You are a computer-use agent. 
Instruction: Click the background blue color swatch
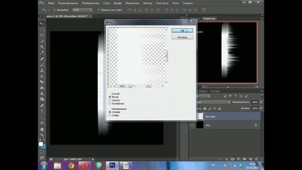(x=43, y=147)
